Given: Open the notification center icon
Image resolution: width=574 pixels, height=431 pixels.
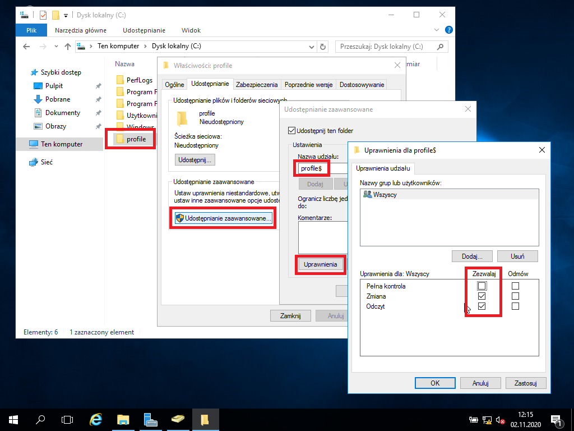Looking at the screenshot, I should 556,420.
